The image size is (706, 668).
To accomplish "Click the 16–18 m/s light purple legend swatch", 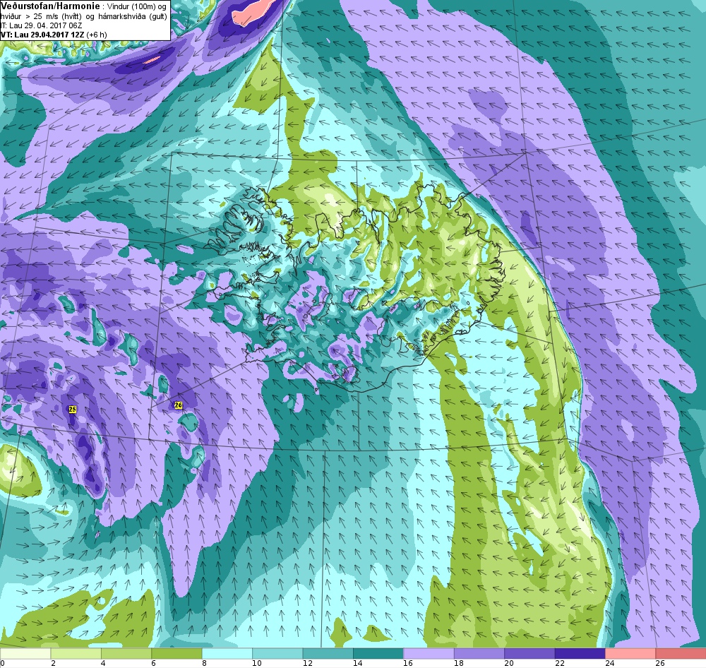I will [x=429, y=654].
